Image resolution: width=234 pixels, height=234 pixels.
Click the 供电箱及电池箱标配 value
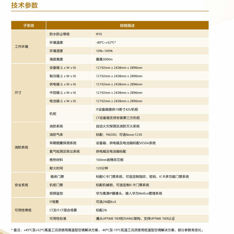[111, 152]
